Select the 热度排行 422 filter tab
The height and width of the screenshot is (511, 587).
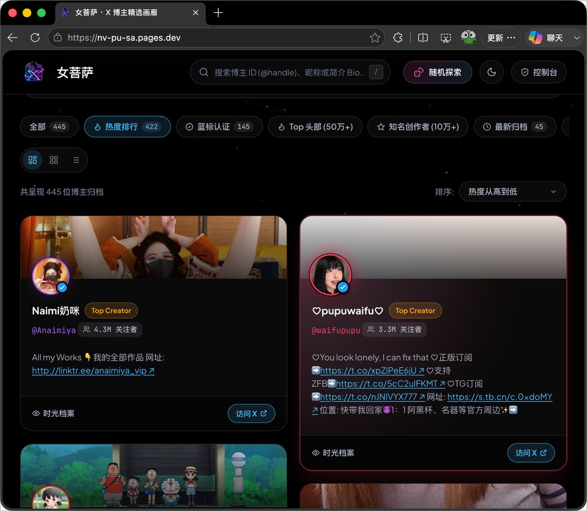click(x=127, y=127)
